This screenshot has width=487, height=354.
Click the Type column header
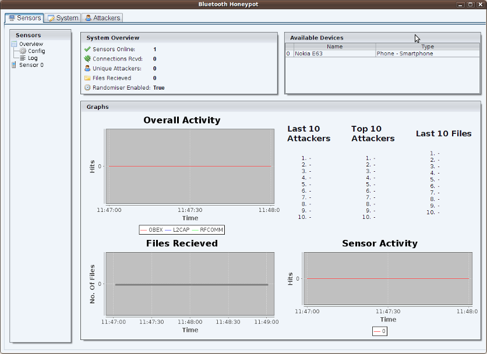click(x=427, y=47)
